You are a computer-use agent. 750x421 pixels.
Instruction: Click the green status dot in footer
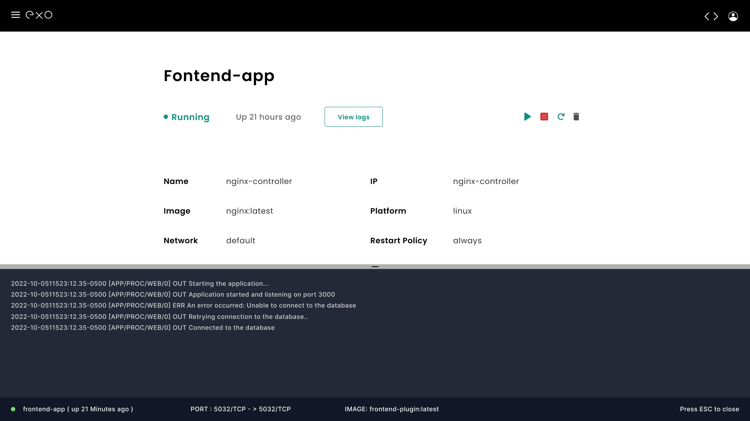tap(13, 409)
